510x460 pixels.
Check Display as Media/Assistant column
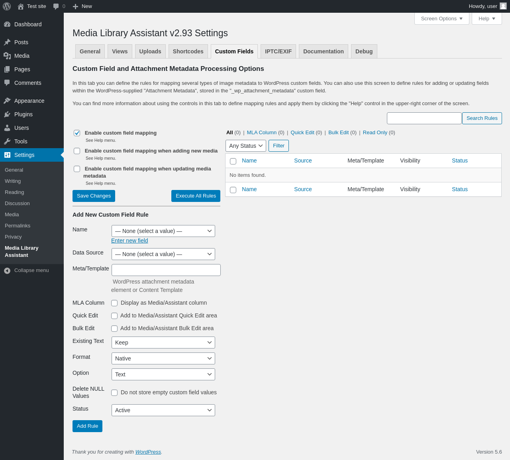coord(114,303)
